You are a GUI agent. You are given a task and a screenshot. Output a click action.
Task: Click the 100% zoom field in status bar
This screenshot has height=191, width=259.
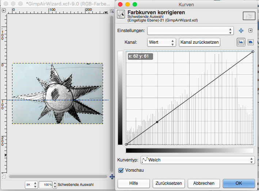[x=46, y=185]
